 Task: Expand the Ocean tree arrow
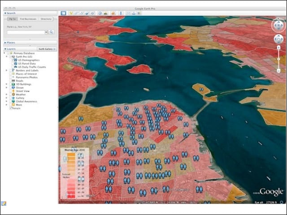click(x=7, y=88)
